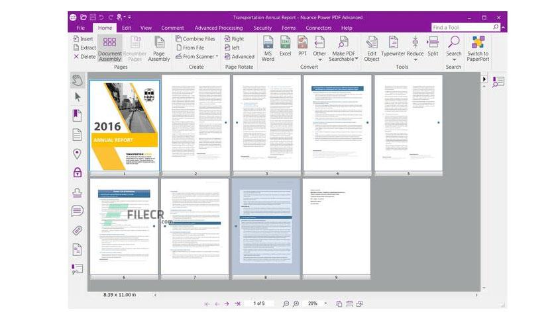
Task: Convert to MS Word
Action: point(268,49)
